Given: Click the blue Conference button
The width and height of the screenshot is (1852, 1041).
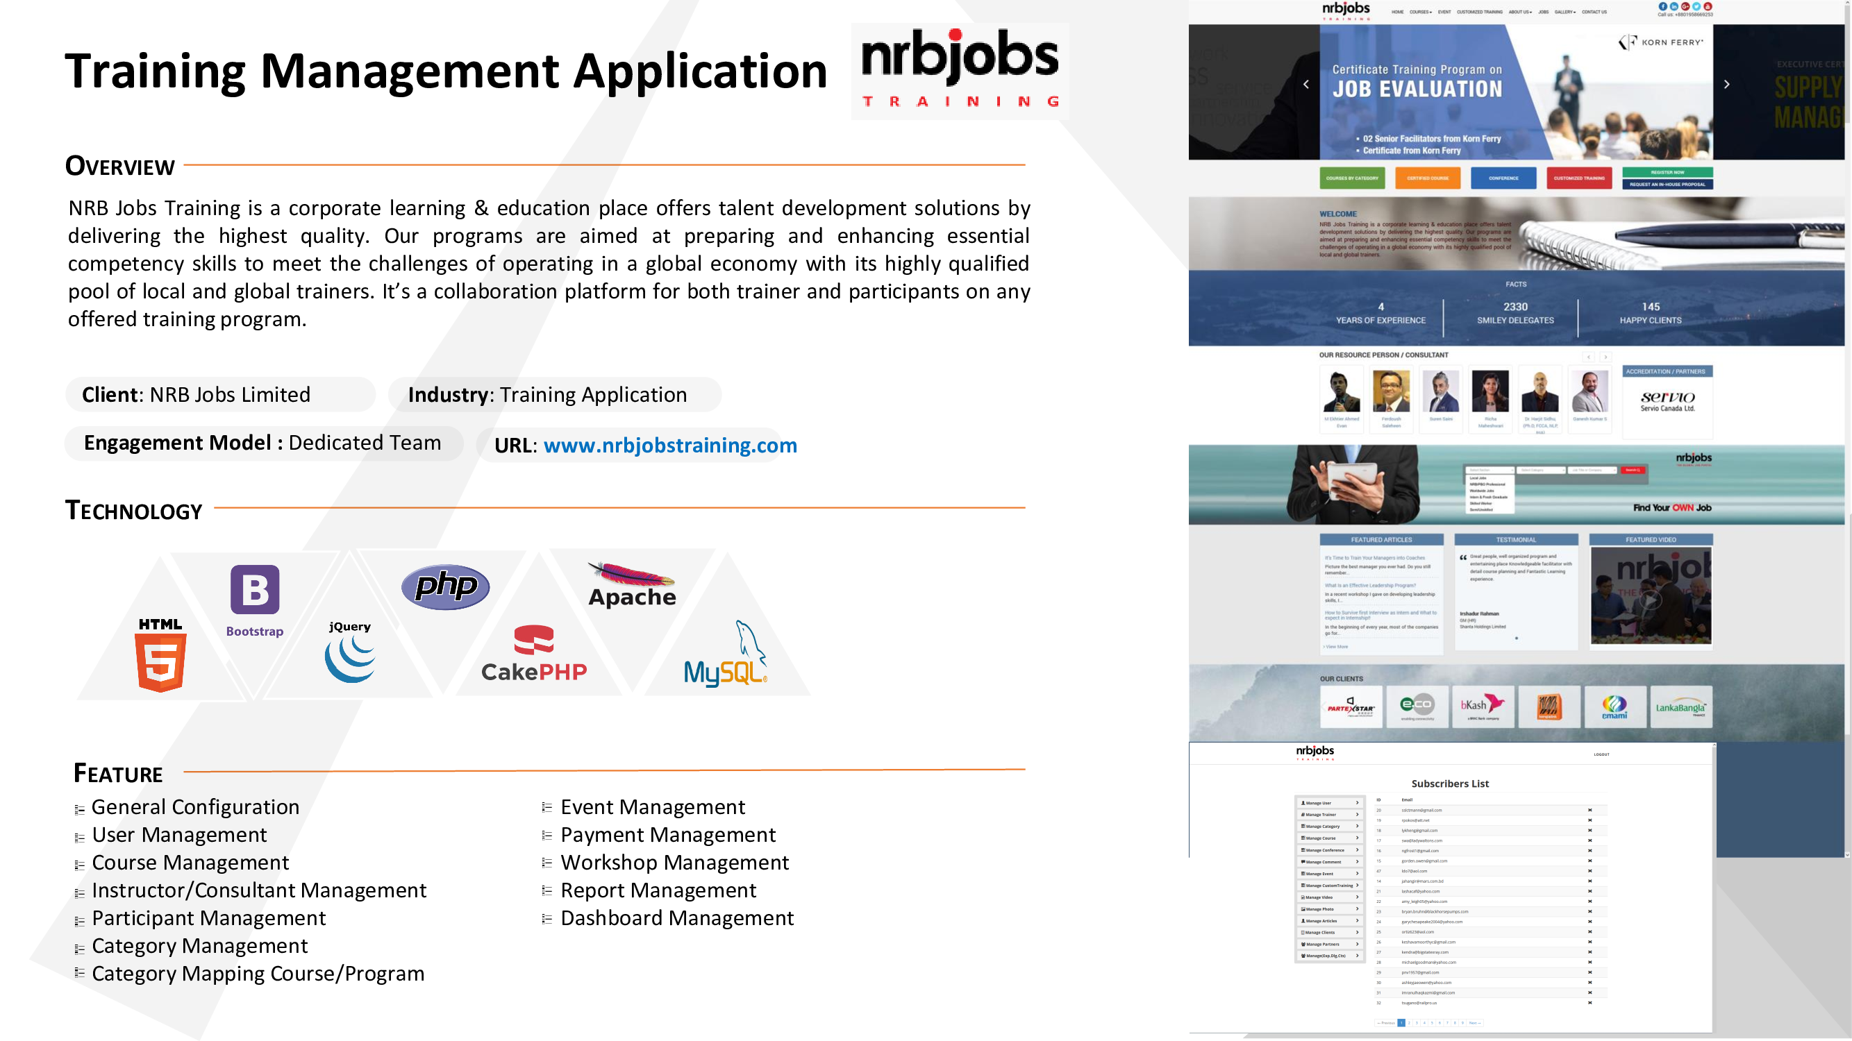Looking at the screenshot, I should tap(1503, 178).
